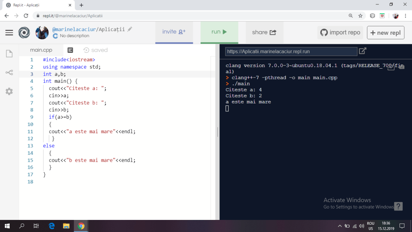This screenshot has width=412, height=232.
Task: Open a new browser tab
Action: coord(81,5)
